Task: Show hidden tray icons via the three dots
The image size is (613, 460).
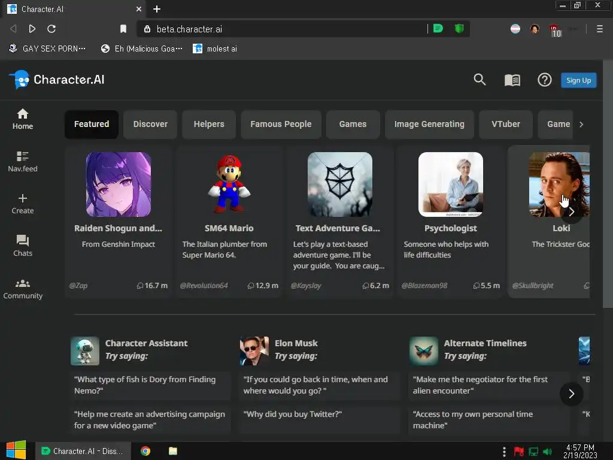Action: [504, 452]
